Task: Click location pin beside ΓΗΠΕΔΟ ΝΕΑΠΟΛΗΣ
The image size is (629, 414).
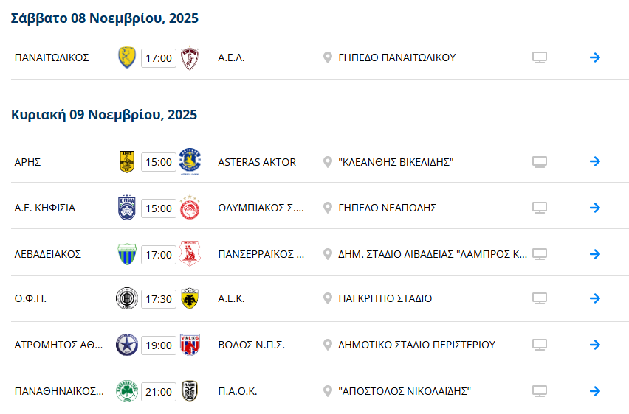Action: coord(328,208)
